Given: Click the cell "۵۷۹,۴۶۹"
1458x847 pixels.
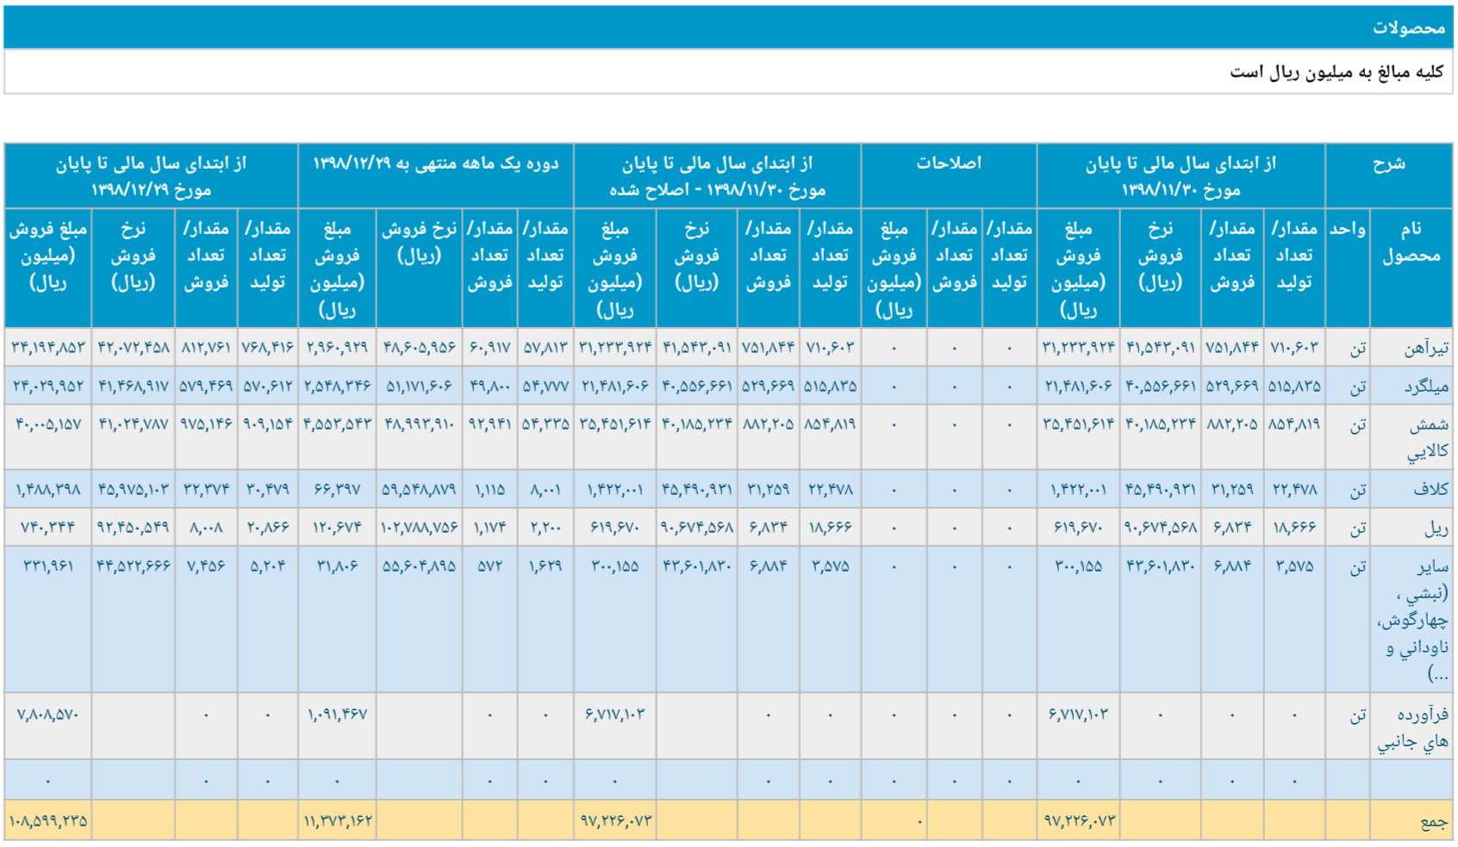Looking at the screenshot, I should tap(206, 386).
